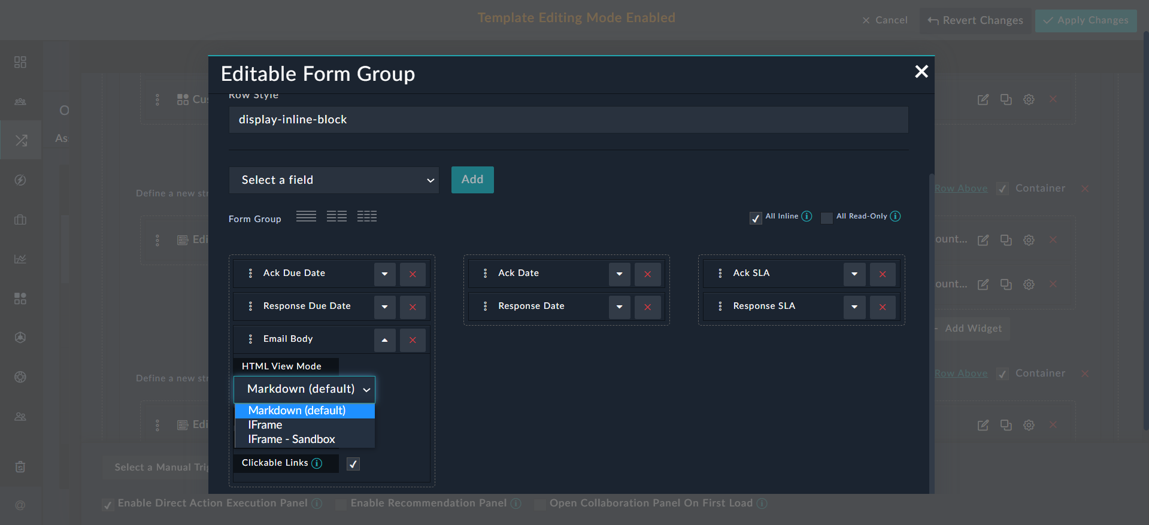Viewport: 1149px width, 525px height.
Task: Click the Response SLA drag handle
Action: [720, 306]
